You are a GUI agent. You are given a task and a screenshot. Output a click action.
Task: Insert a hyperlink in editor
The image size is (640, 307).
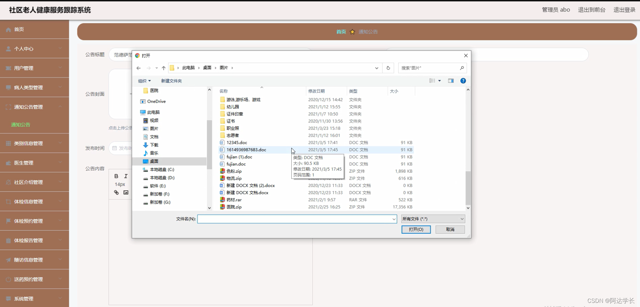pos(116,192)
